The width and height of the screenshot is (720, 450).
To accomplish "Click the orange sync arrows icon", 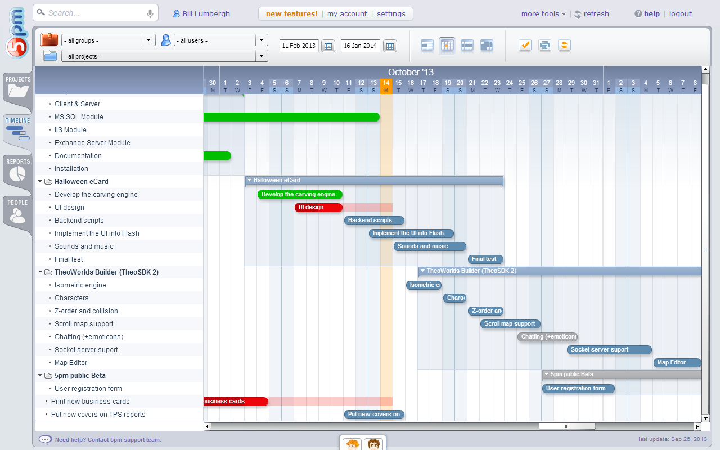I will [x=564, y=46].
